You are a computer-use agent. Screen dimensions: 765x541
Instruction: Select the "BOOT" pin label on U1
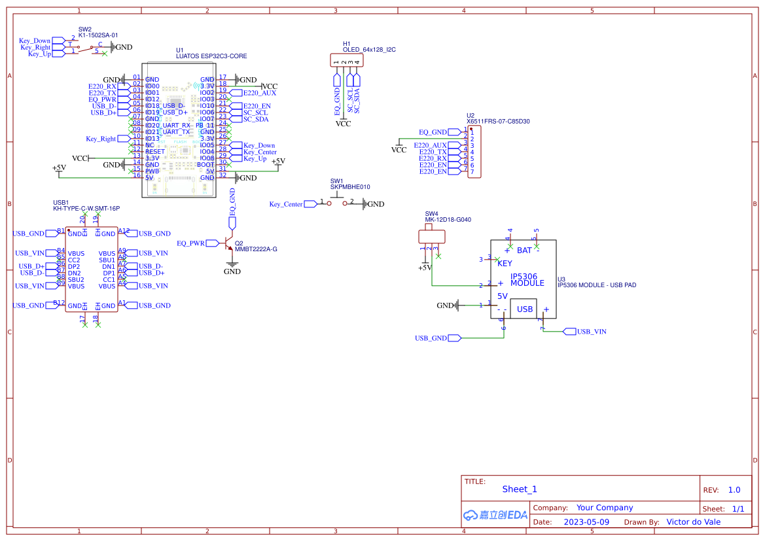(x=205, y=165)
